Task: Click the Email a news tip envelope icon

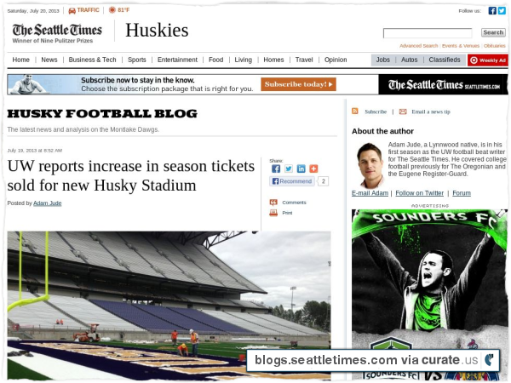Action: click(403, 111)
